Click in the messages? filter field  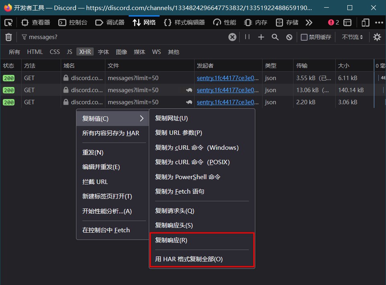(x=121, y=37)
